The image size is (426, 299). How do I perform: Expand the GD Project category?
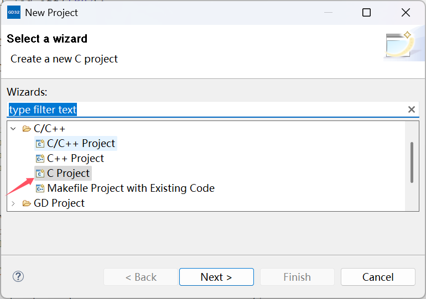pyautogui.click(x=13, y=203)
